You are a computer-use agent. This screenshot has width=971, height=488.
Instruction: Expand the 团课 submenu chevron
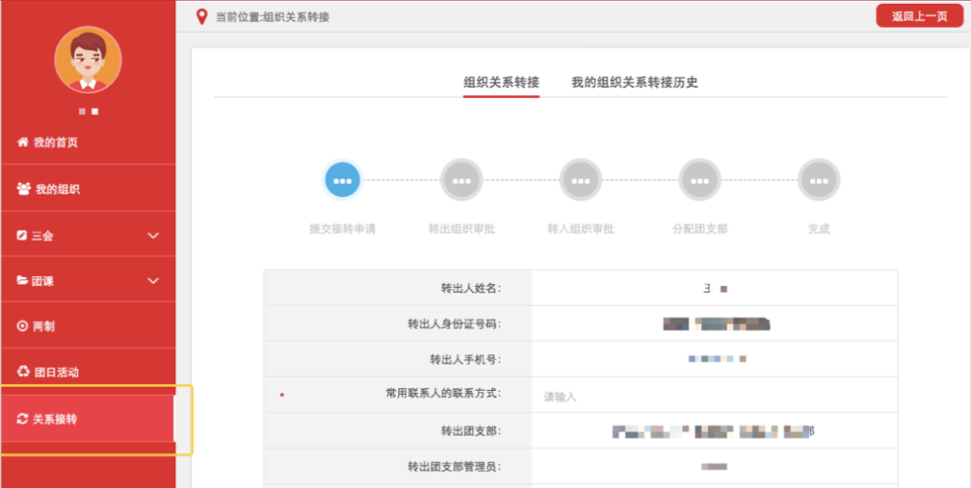(x=153, y=280)
